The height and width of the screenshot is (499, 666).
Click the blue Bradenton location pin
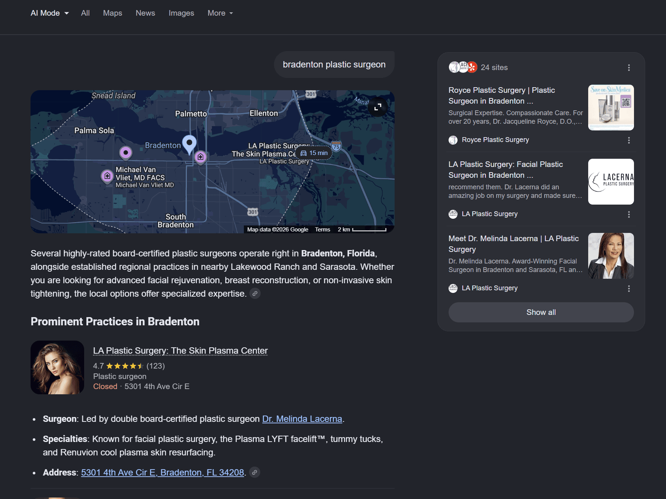click(x=189, y=144)
